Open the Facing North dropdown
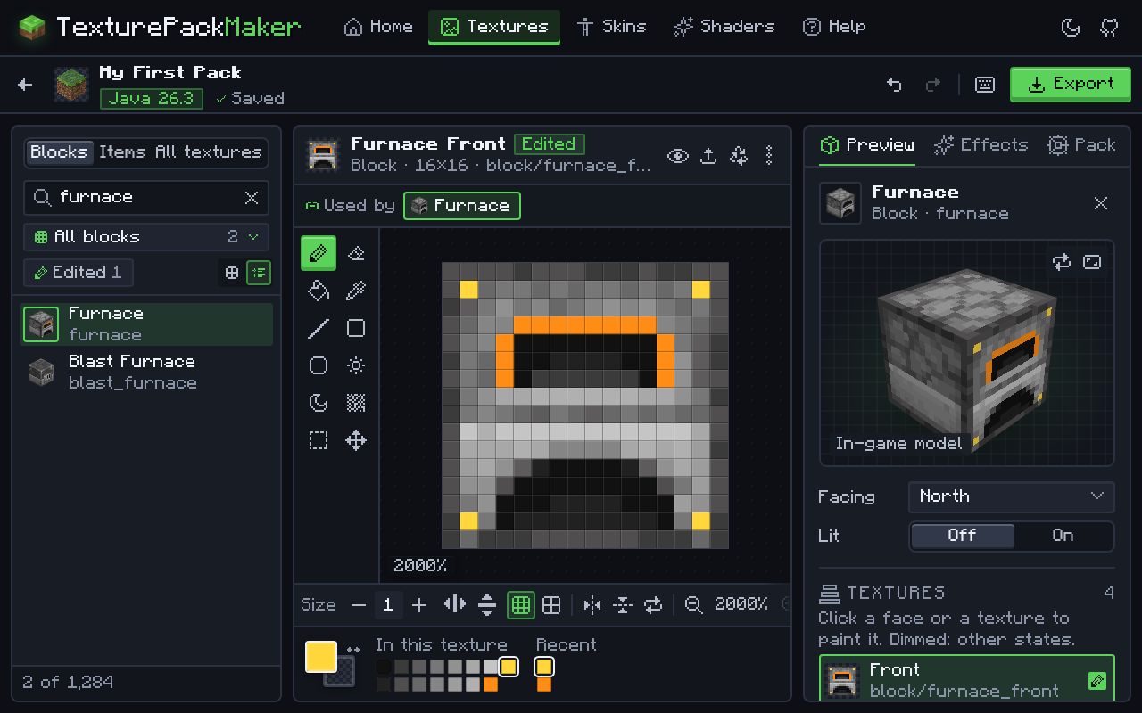Image resolution: width=1142 pixels, height=713 pixels. [x=1012, y=496]
